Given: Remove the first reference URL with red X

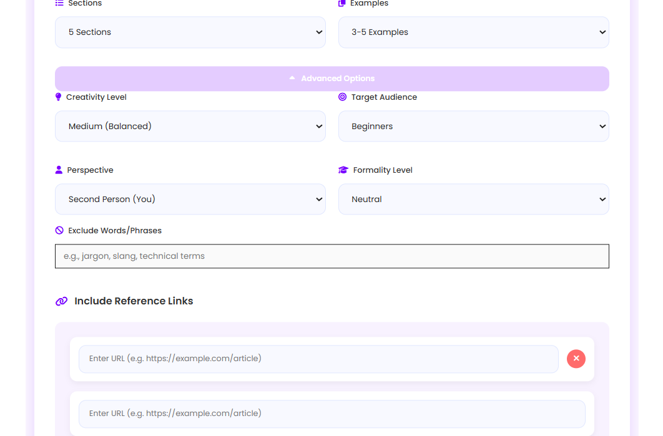Looking at the screenshot, I should [576, 359].
